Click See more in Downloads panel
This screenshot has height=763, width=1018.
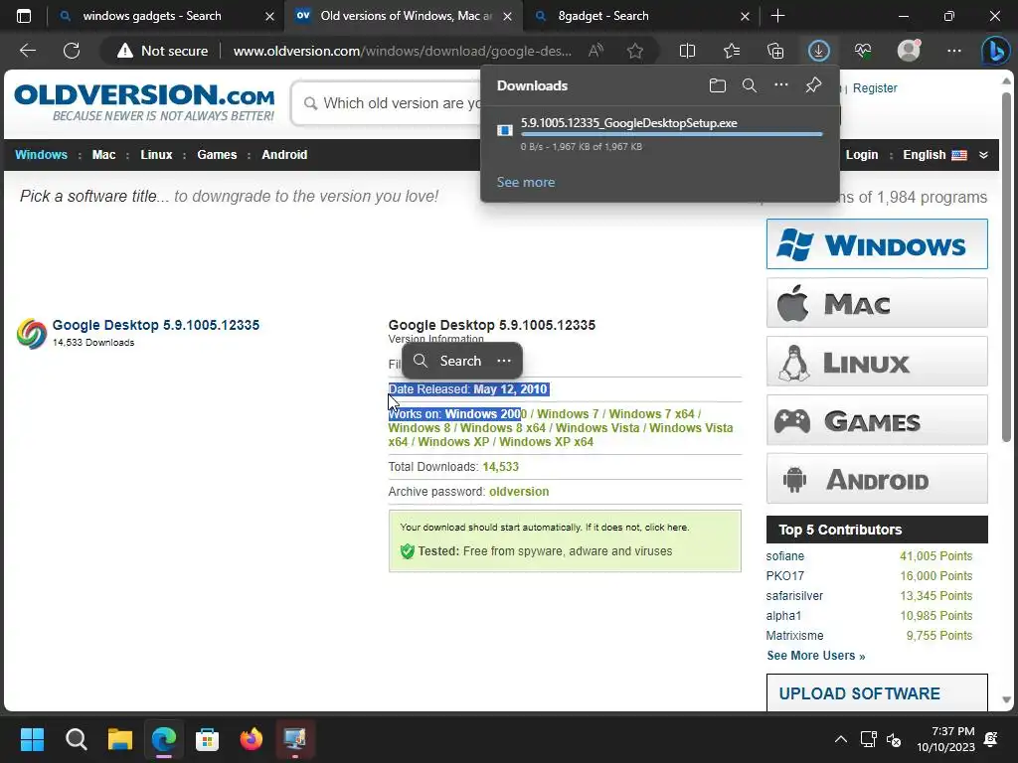coord(526,183)
